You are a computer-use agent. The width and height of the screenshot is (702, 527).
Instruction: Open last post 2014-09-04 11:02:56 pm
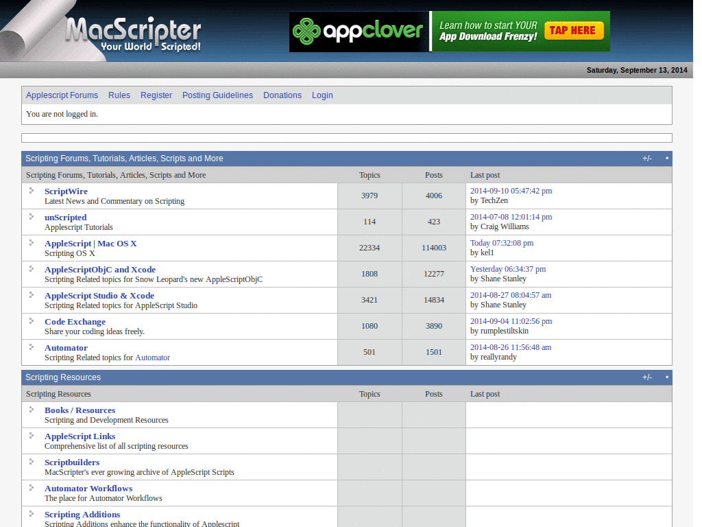click(x=511, y=320)
